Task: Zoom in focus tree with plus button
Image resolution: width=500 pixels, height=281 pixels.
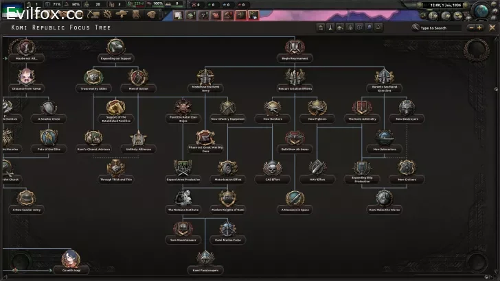Action: [x=479, y=28]
